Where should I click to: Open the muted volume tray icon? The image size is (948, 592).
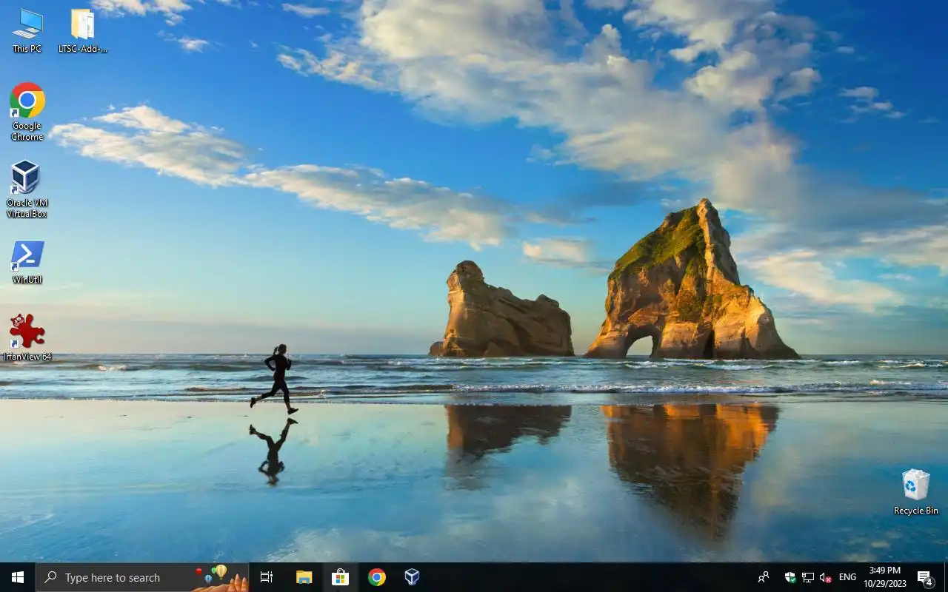[x=826, y=577]
